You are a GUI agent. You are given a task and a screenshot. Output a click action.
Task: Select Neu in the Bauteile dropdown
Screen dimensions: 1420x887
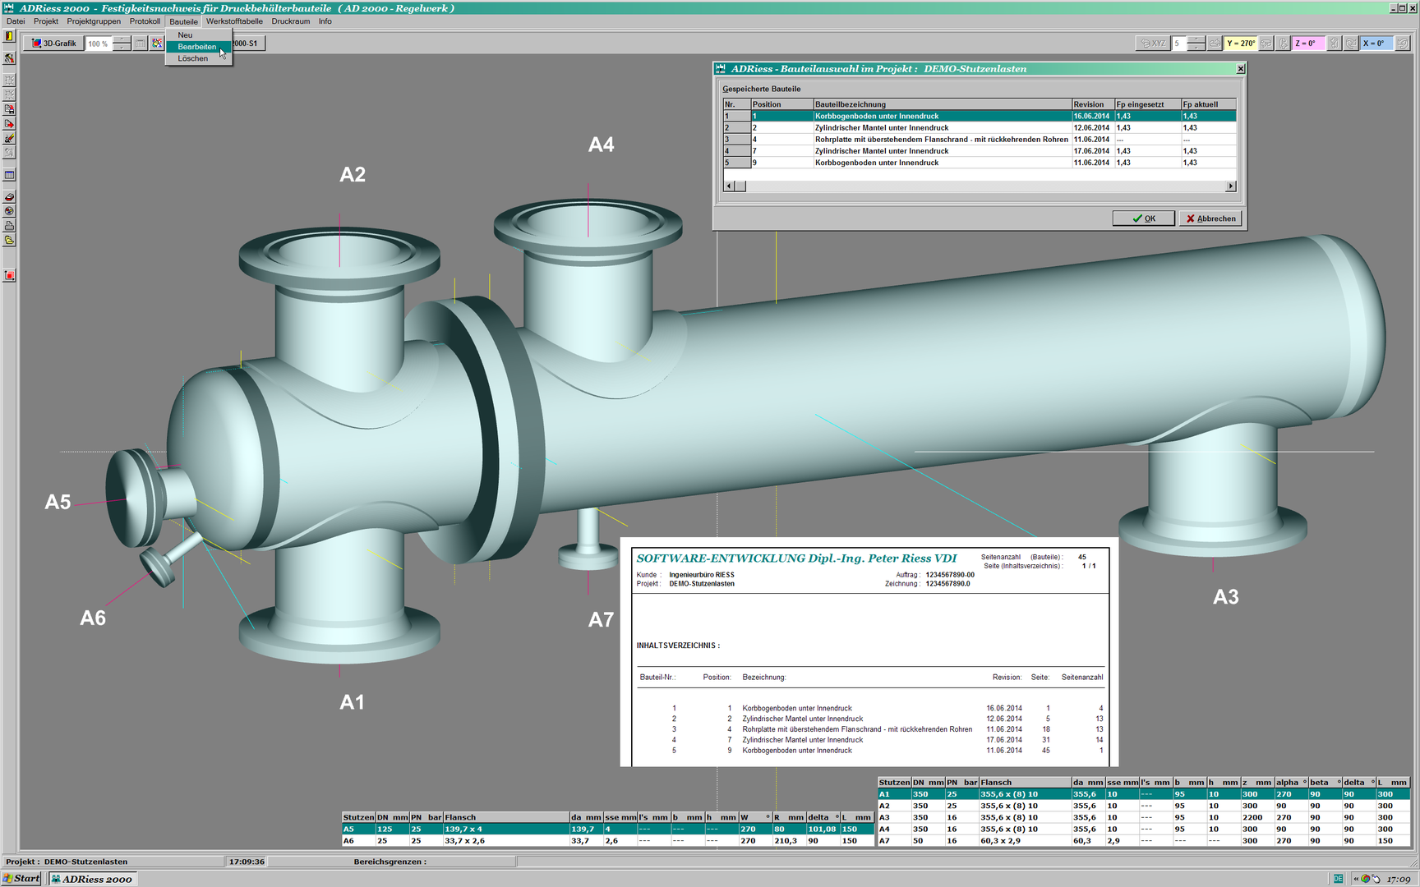click(x=186, y=34)
